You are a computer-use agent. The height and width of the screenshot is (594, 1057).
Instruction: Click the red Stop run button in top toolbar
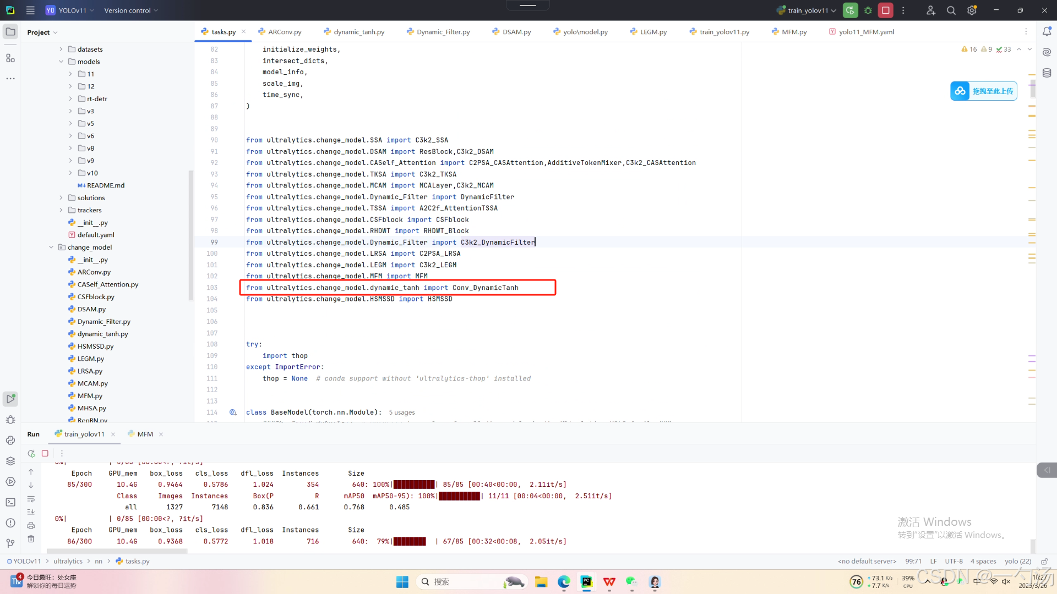[885, 10]
